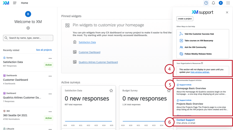Open the hamburger navigation menu

tap(15, 3)
